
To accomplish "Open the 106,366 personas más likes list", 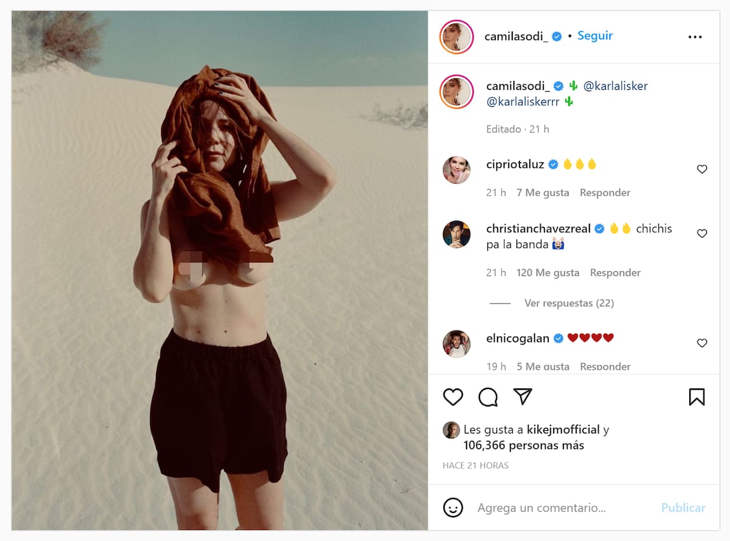I will tap(523, 446).
